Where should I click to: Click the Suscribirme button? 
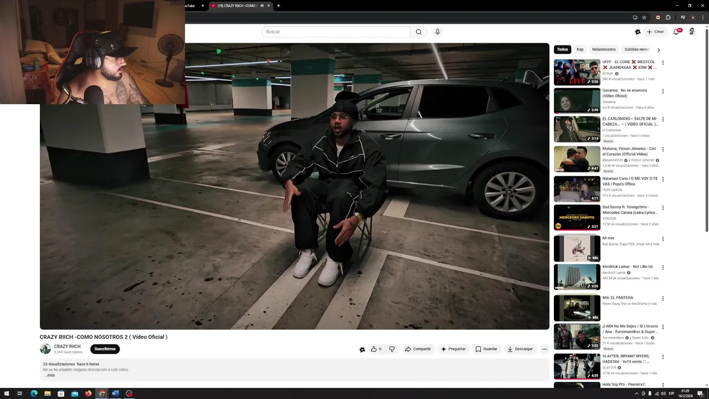point(105,349)
